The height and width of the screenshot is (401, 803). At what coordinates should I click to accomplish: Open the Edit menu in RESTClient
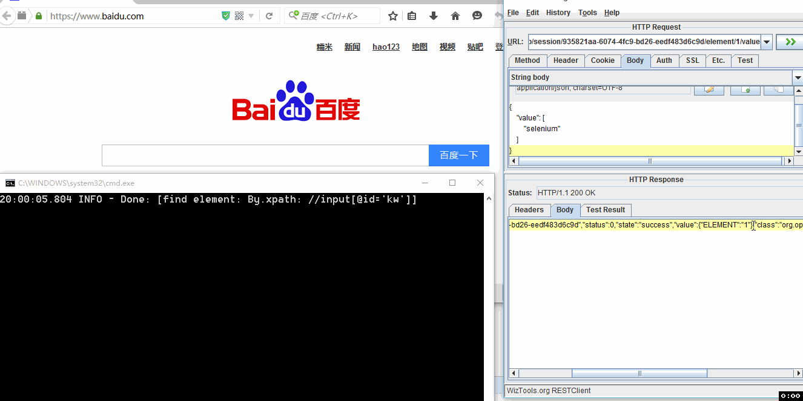(x=533, y=13)
